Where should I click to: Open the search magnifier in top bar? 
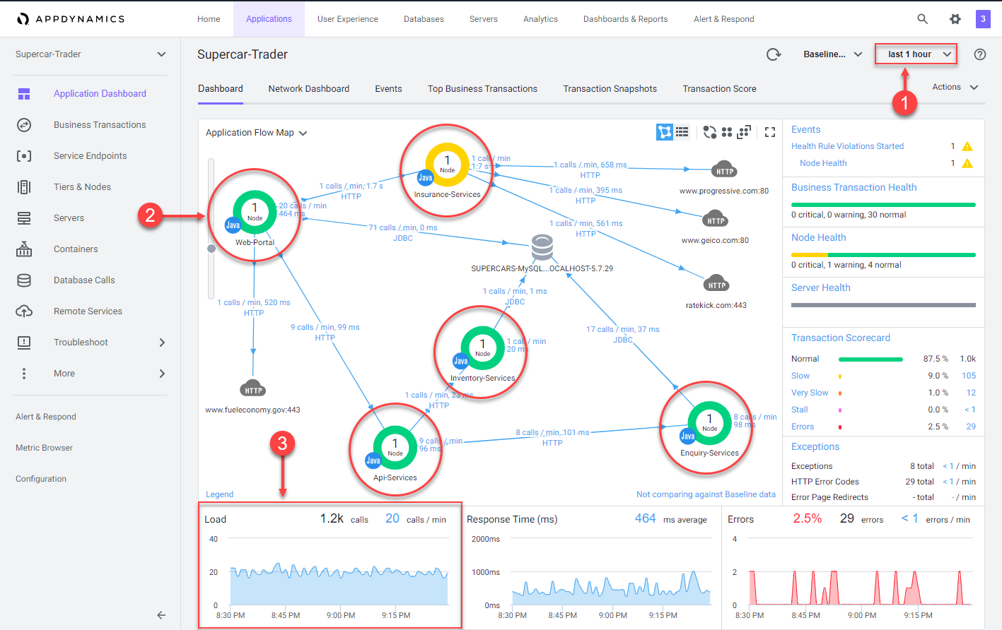tap(922, 19)
